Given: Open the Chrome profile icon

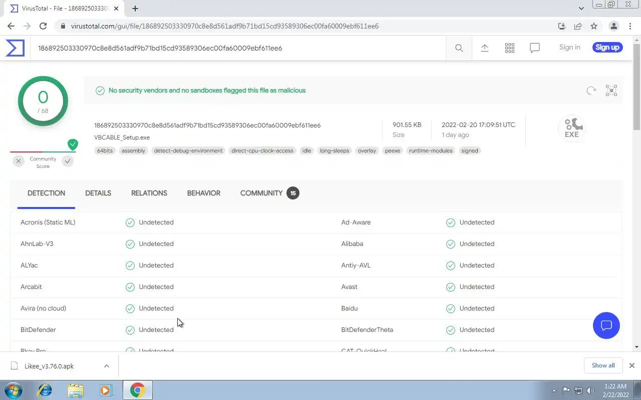Looking at the screenshot, I should (613, 26).
